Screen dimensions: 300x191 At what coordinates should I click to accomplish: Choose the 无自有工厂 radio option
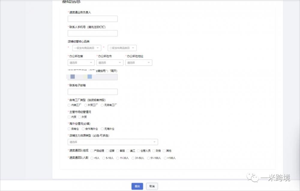pos(102,105)
